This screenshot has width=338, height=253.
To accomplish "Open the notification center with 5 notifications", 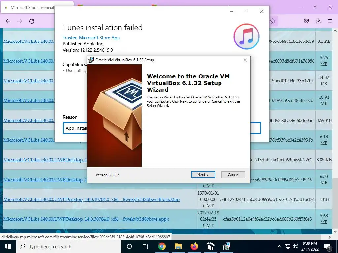I will click(x=328, y=247).
